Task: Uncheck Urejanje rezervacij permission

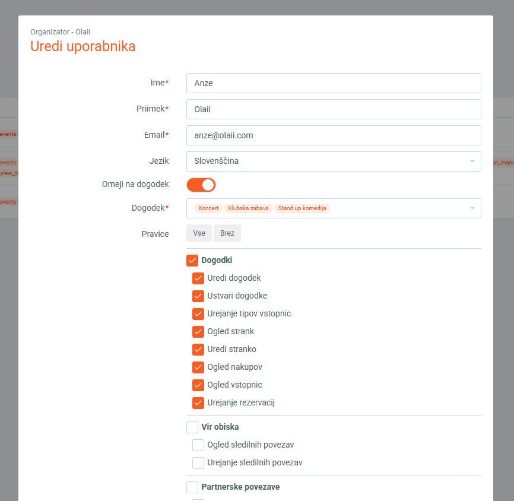Action: coord(198,402)
